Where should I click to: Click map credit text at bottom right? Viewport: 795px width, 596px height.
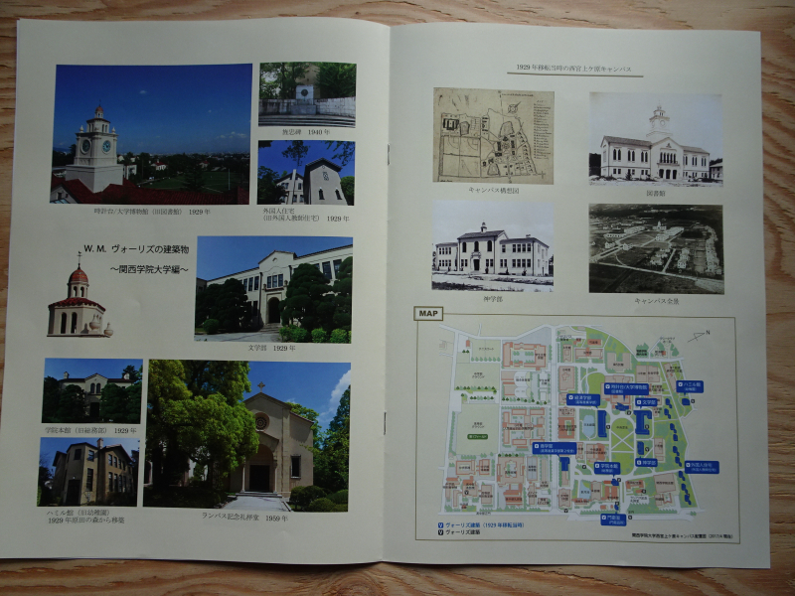click(682, 535)
